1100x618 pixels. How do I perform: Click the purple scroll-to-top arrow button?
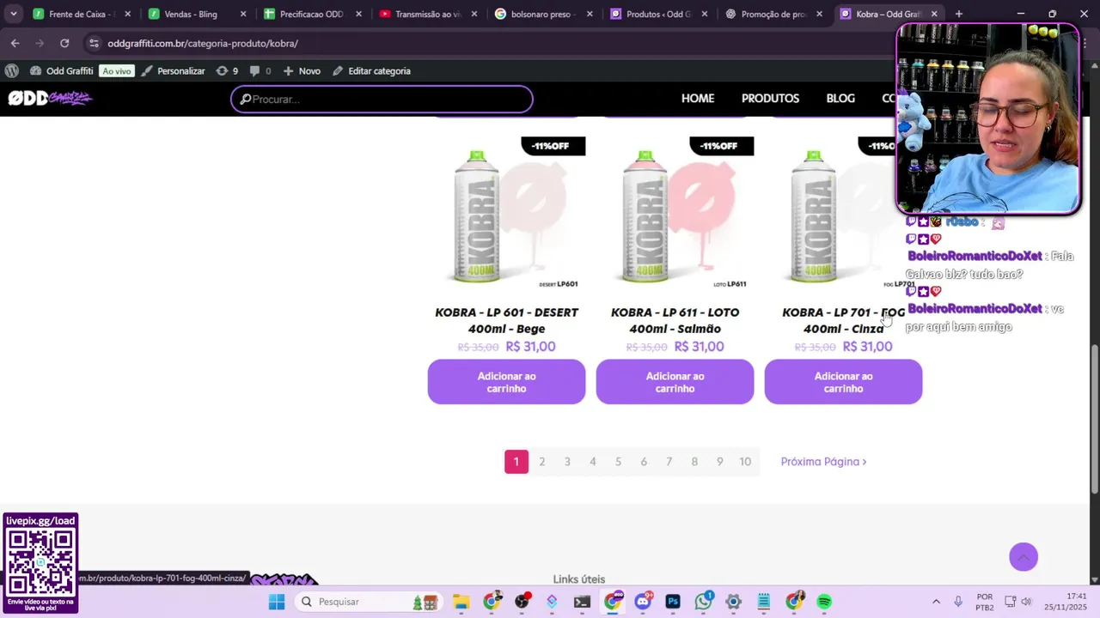pyautogui.click(x=1024, y=557)
